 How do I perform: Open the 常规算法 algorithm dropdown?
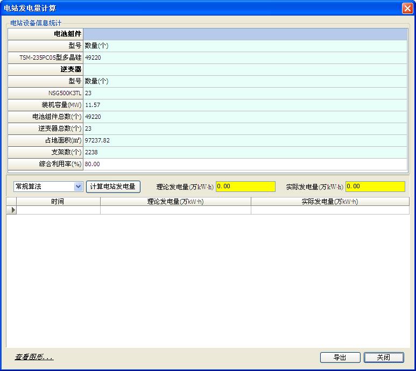click(78, 187)
